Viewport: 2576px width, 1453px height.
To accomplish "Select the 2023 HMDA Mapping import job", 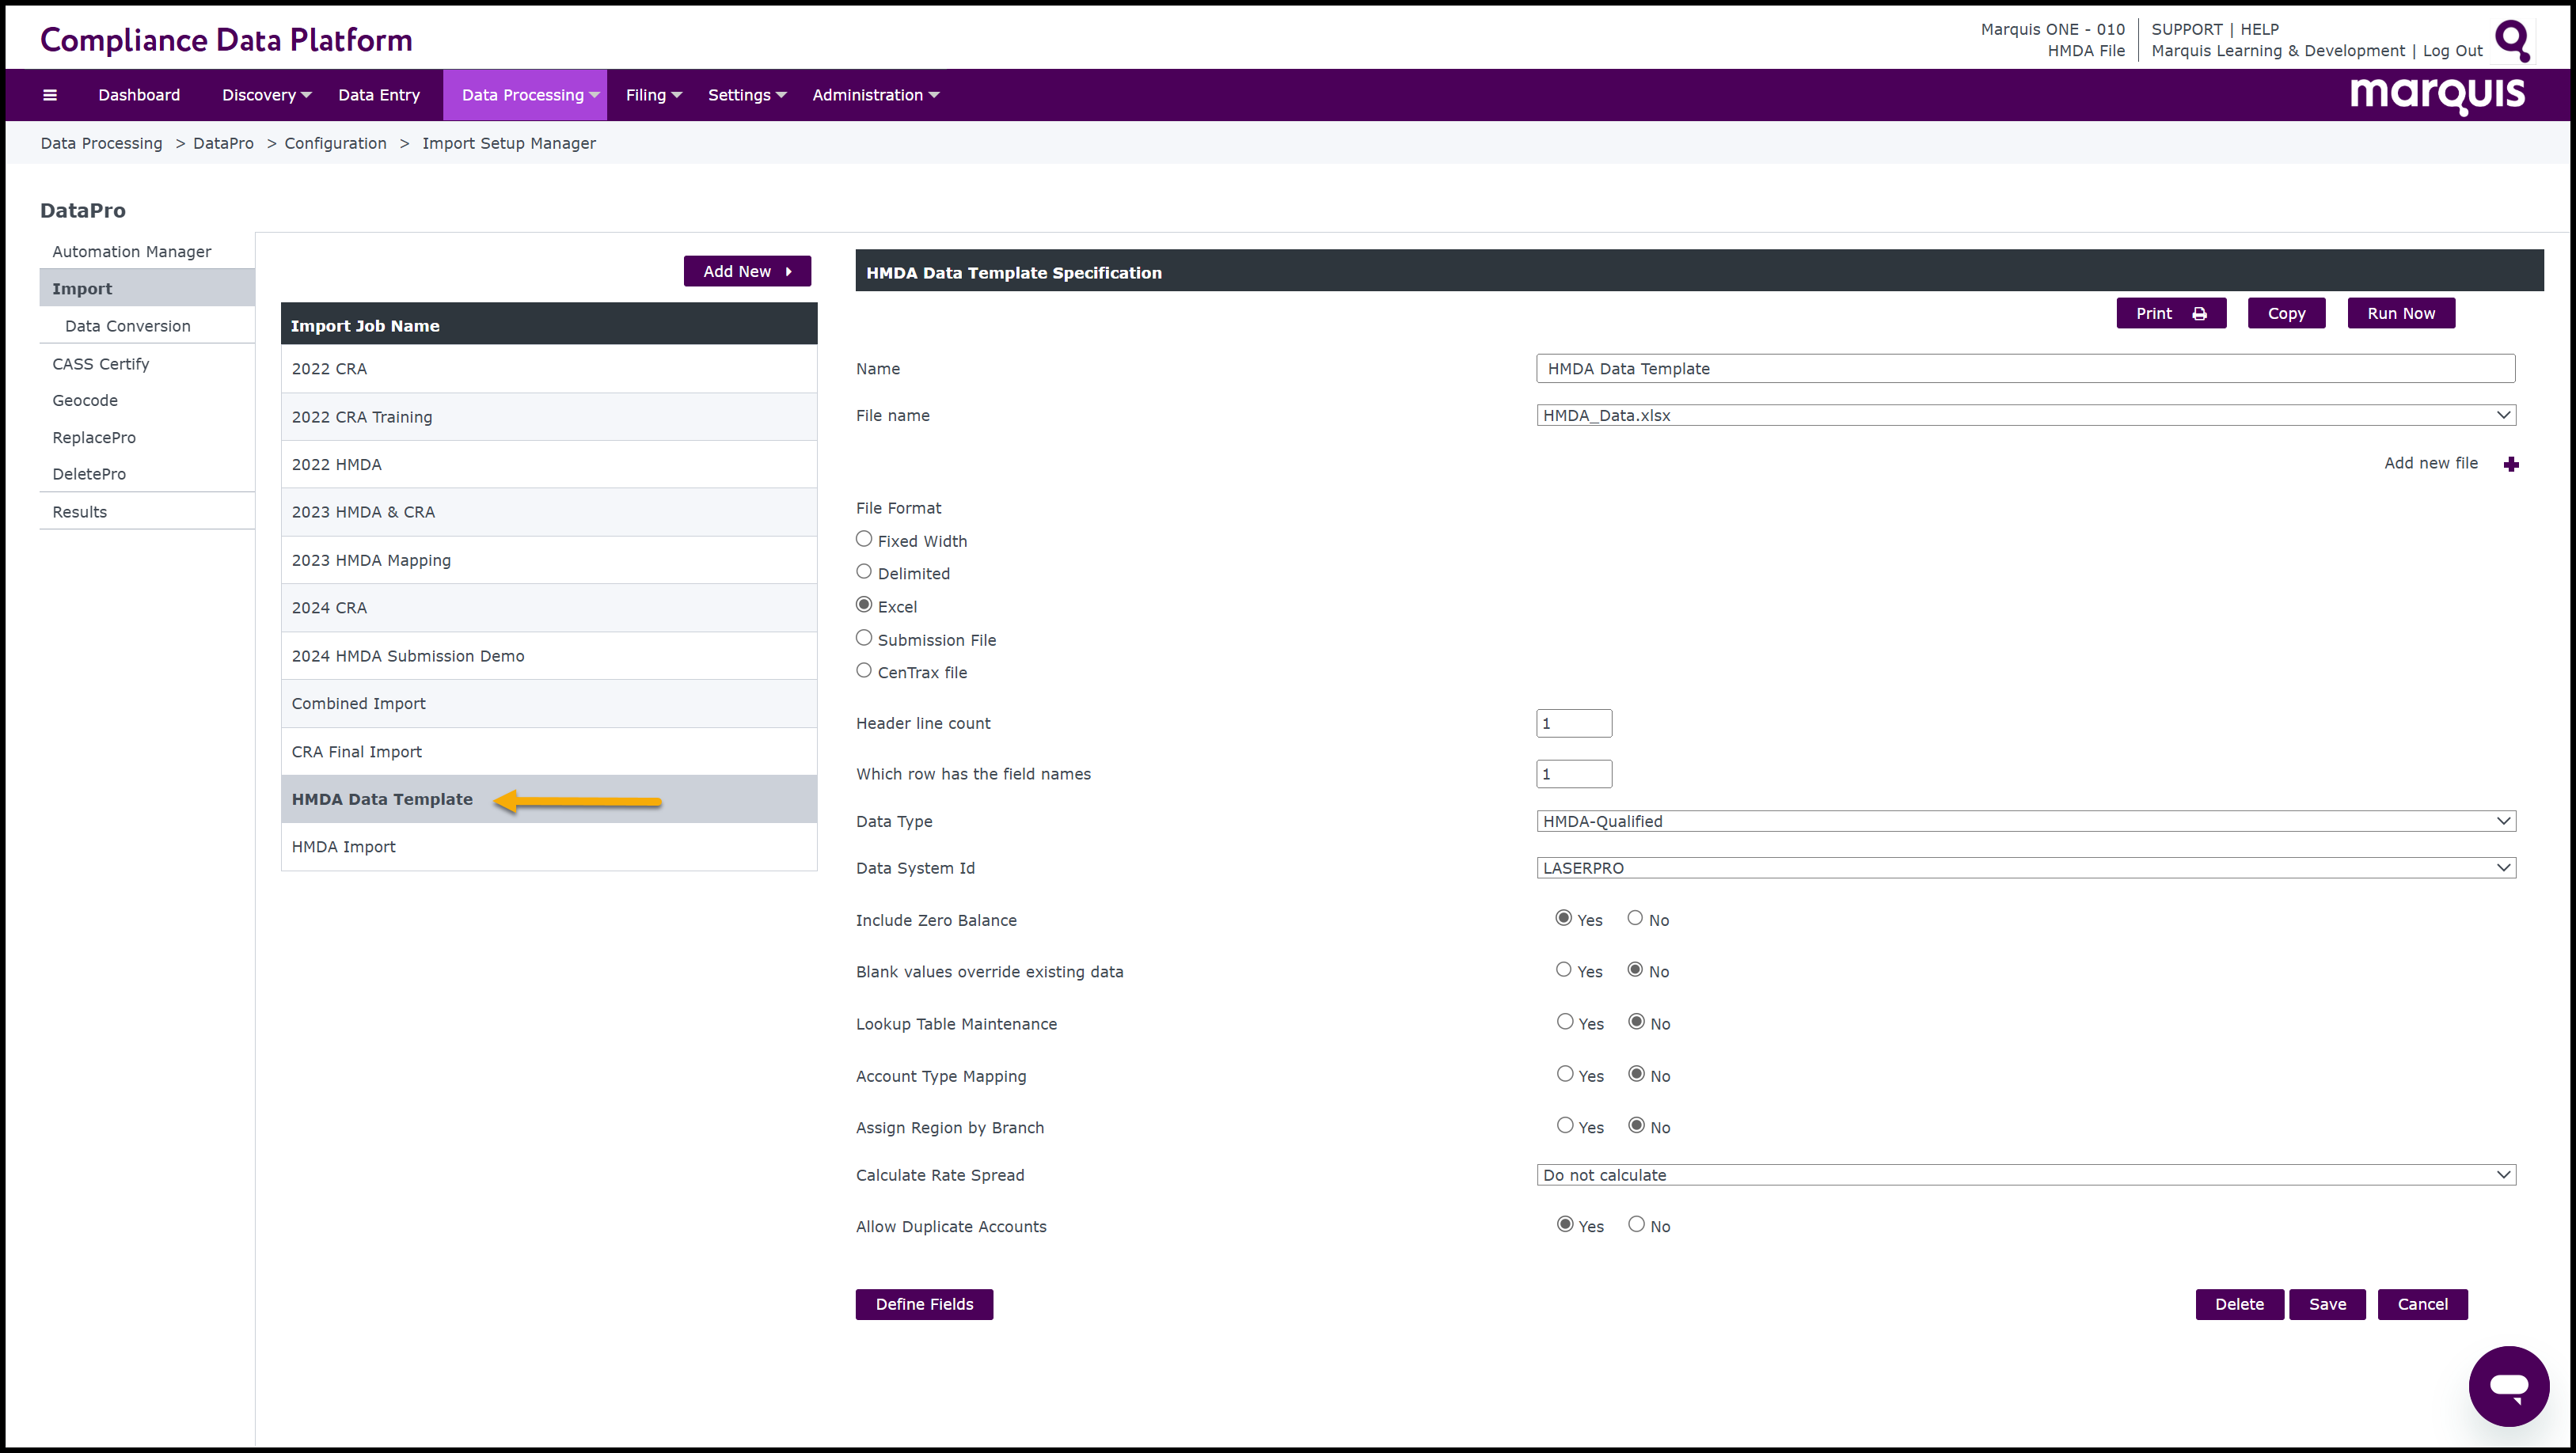I will (371, 560).
